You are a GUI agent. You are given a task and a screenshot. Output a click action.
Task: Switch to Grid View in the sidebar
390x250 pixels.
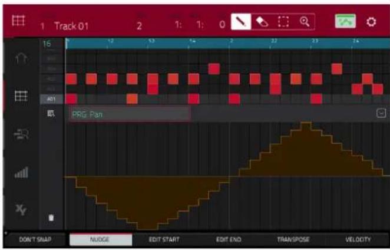coord(21,96)
